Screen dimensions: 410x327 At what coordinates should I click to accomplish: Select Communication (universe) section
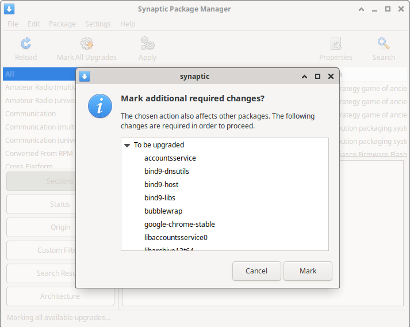(40, 140)
